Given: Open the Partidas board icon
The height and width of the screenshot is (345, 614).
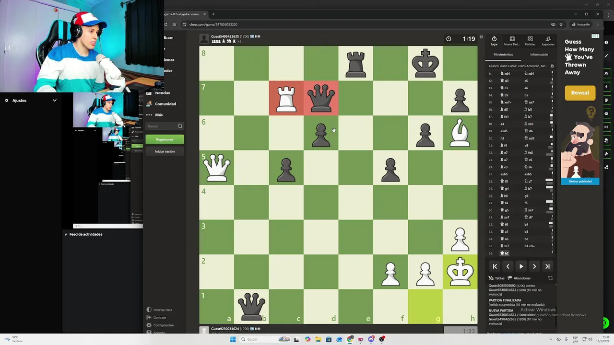Looking at the screenshot, I should (530, 39).
